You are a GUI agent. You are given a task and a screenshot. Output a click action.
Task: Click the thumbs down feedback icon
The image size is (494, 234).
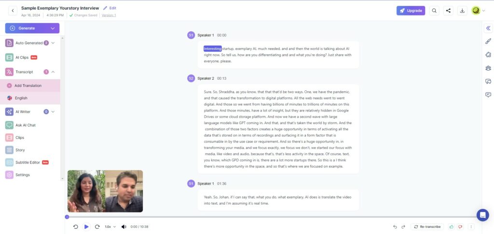pos(460,227)
